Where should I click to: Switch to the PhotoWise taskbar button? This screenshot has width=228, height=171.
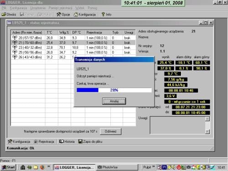[x=117, y=167]
